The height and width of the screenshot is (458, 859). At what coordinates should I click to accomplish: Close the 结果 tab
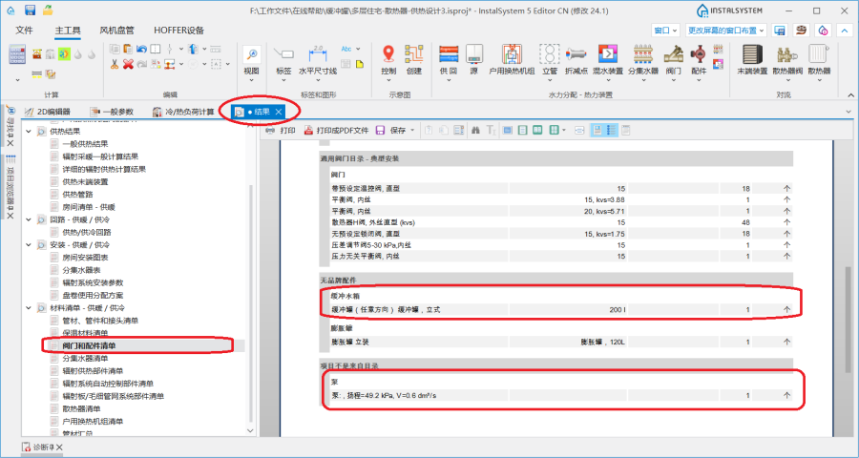[x=278, y=112]
